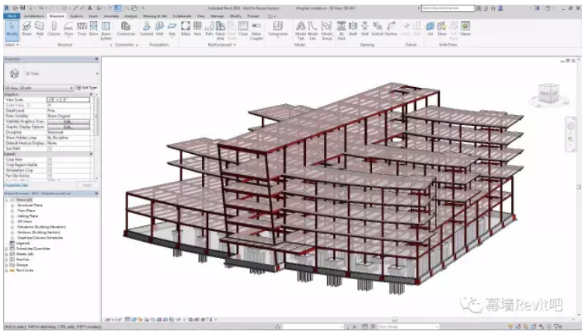This screenshot has height=335, width=585.
Task: Select the Model Line tool
Action: 312,30
